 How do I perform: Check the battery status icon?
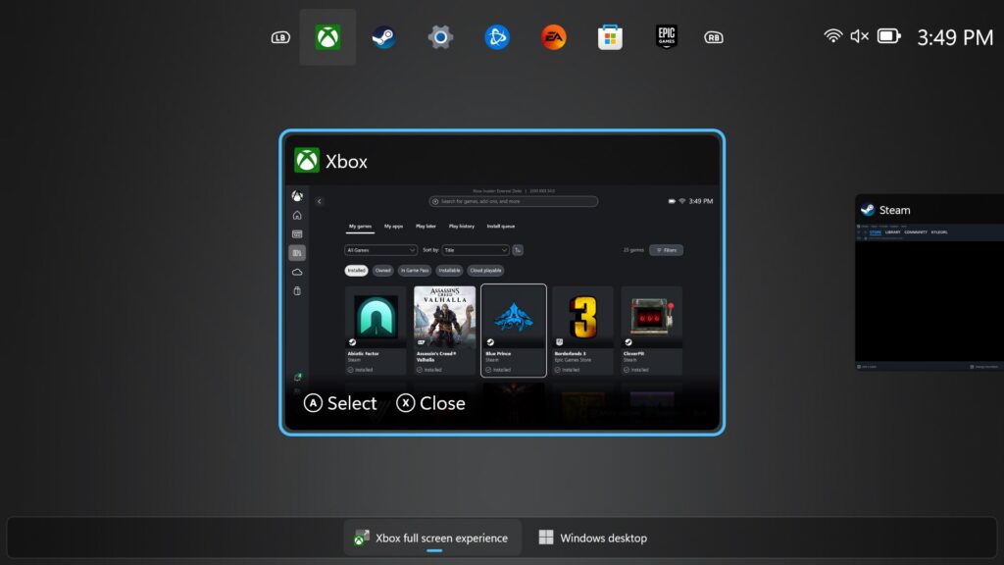888,36
